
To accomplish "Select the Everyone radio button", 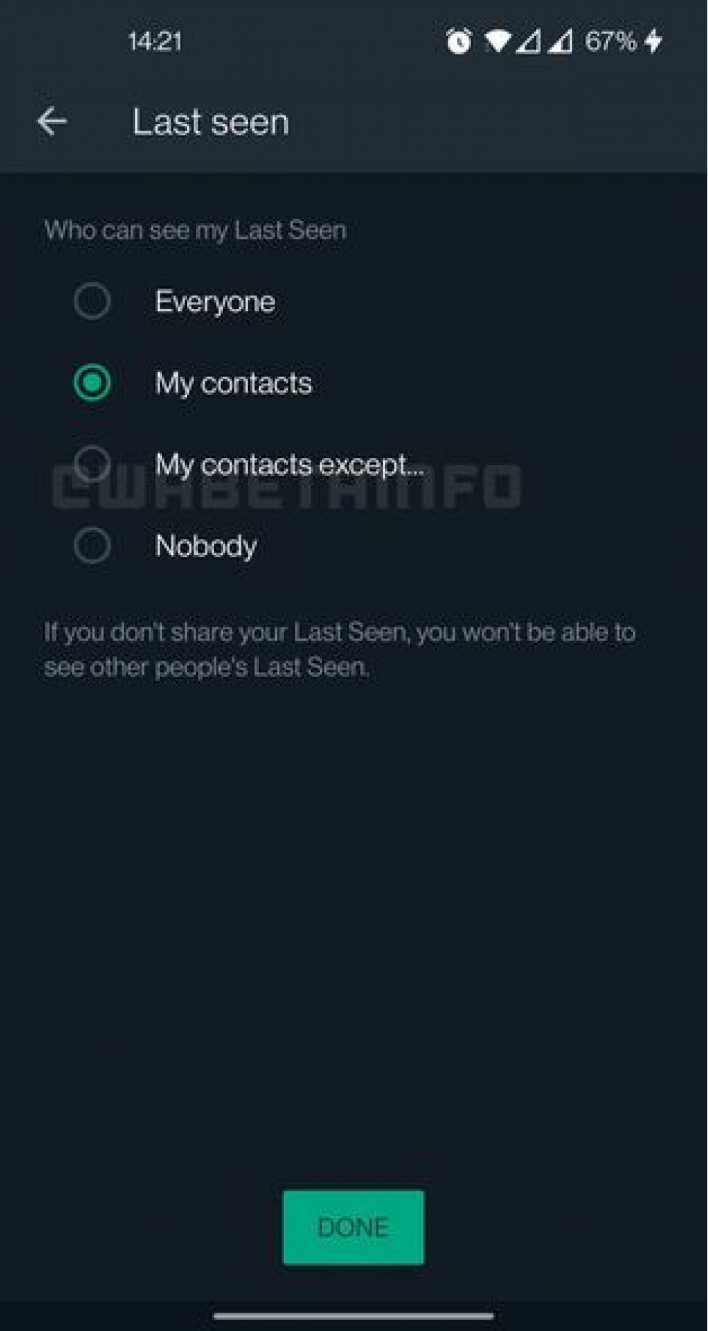I will (92, 301).
